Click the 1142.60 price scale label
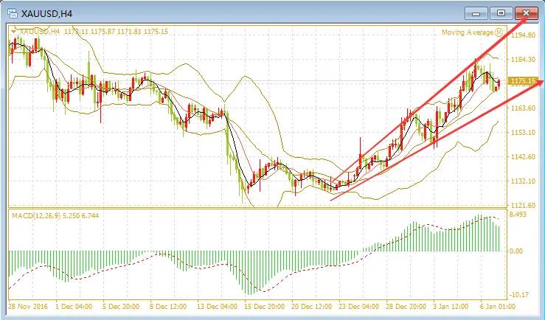 [x=523, y=157]
